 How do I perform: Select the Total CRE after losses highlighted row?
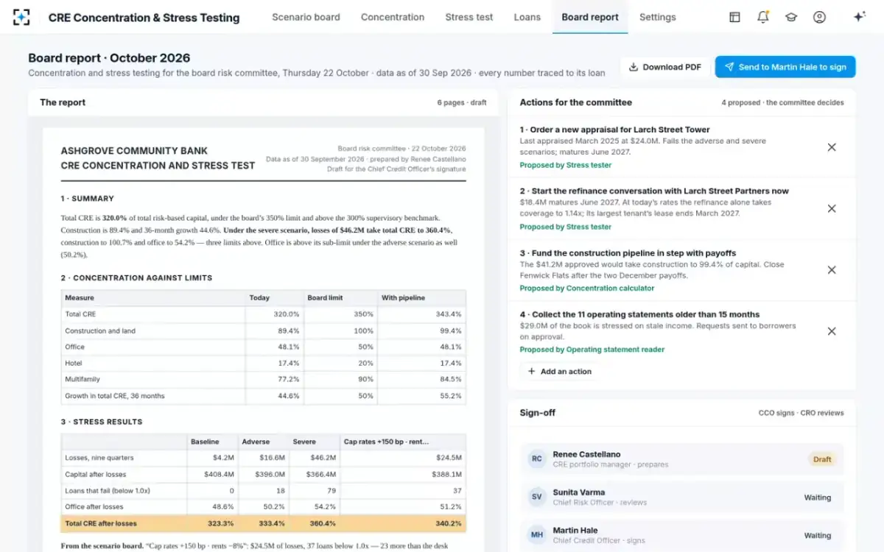pos(264,524)
